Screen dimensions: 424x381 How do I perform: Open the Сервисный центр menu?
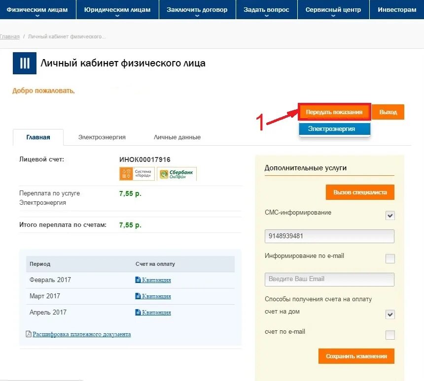coord(333,10)
